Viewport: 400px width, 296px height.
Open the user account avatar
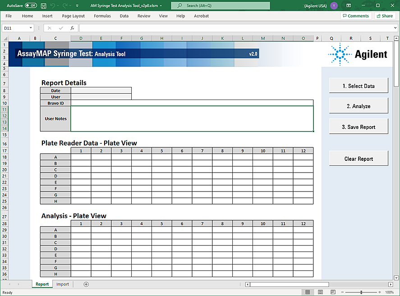334,5
